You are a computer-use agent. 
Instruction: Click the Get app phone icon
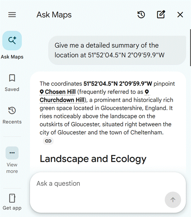[12, 198]
